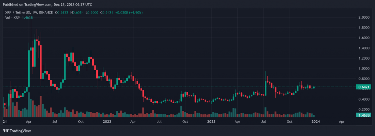Select the 2024 marker on time axis
The height and width of the screenshot is (136, 375).
[x=316, y=122]
